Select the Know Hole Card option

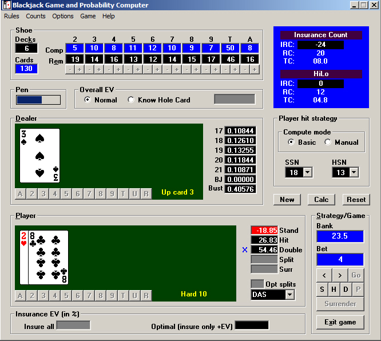[x=131, y=100]
